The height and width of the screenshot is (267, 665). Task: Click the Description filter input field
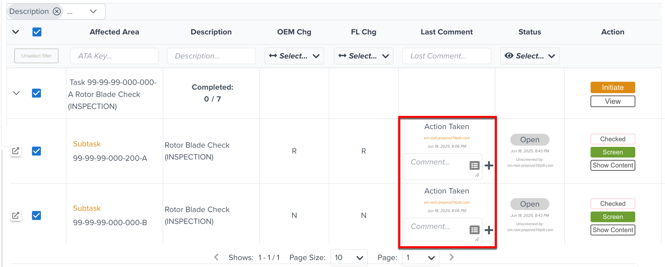[211, 56]
